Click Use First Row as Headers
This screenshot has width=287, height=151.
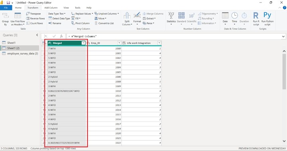(18, 19)
